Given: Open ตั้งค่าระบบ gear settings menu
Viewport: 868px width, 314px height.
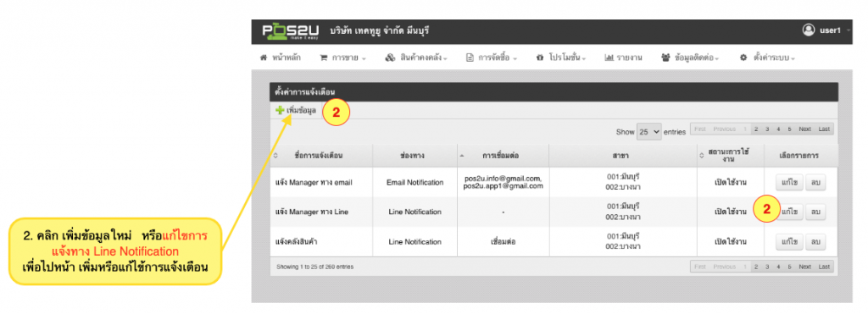Looking at the screenshot, I should [x=767, y=58].
